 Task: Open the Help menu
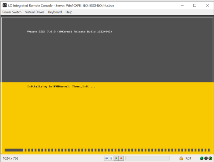click(x=69, y=12)
